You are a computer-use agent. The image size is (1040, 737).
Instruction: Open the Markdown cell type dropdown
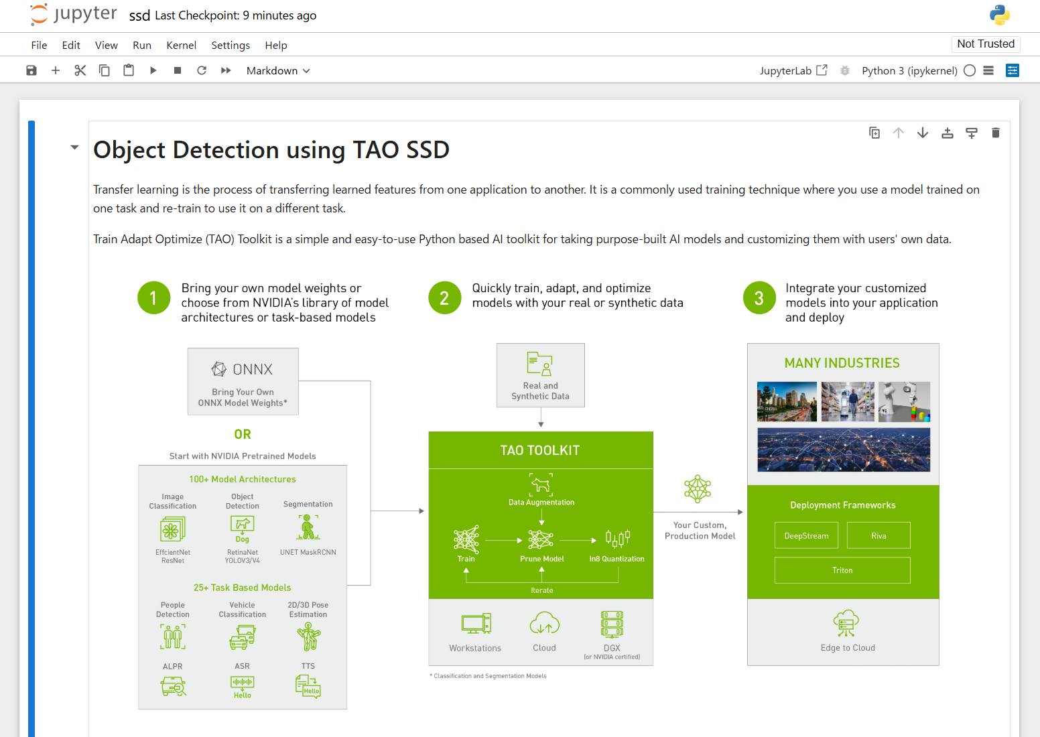[278, 70]
